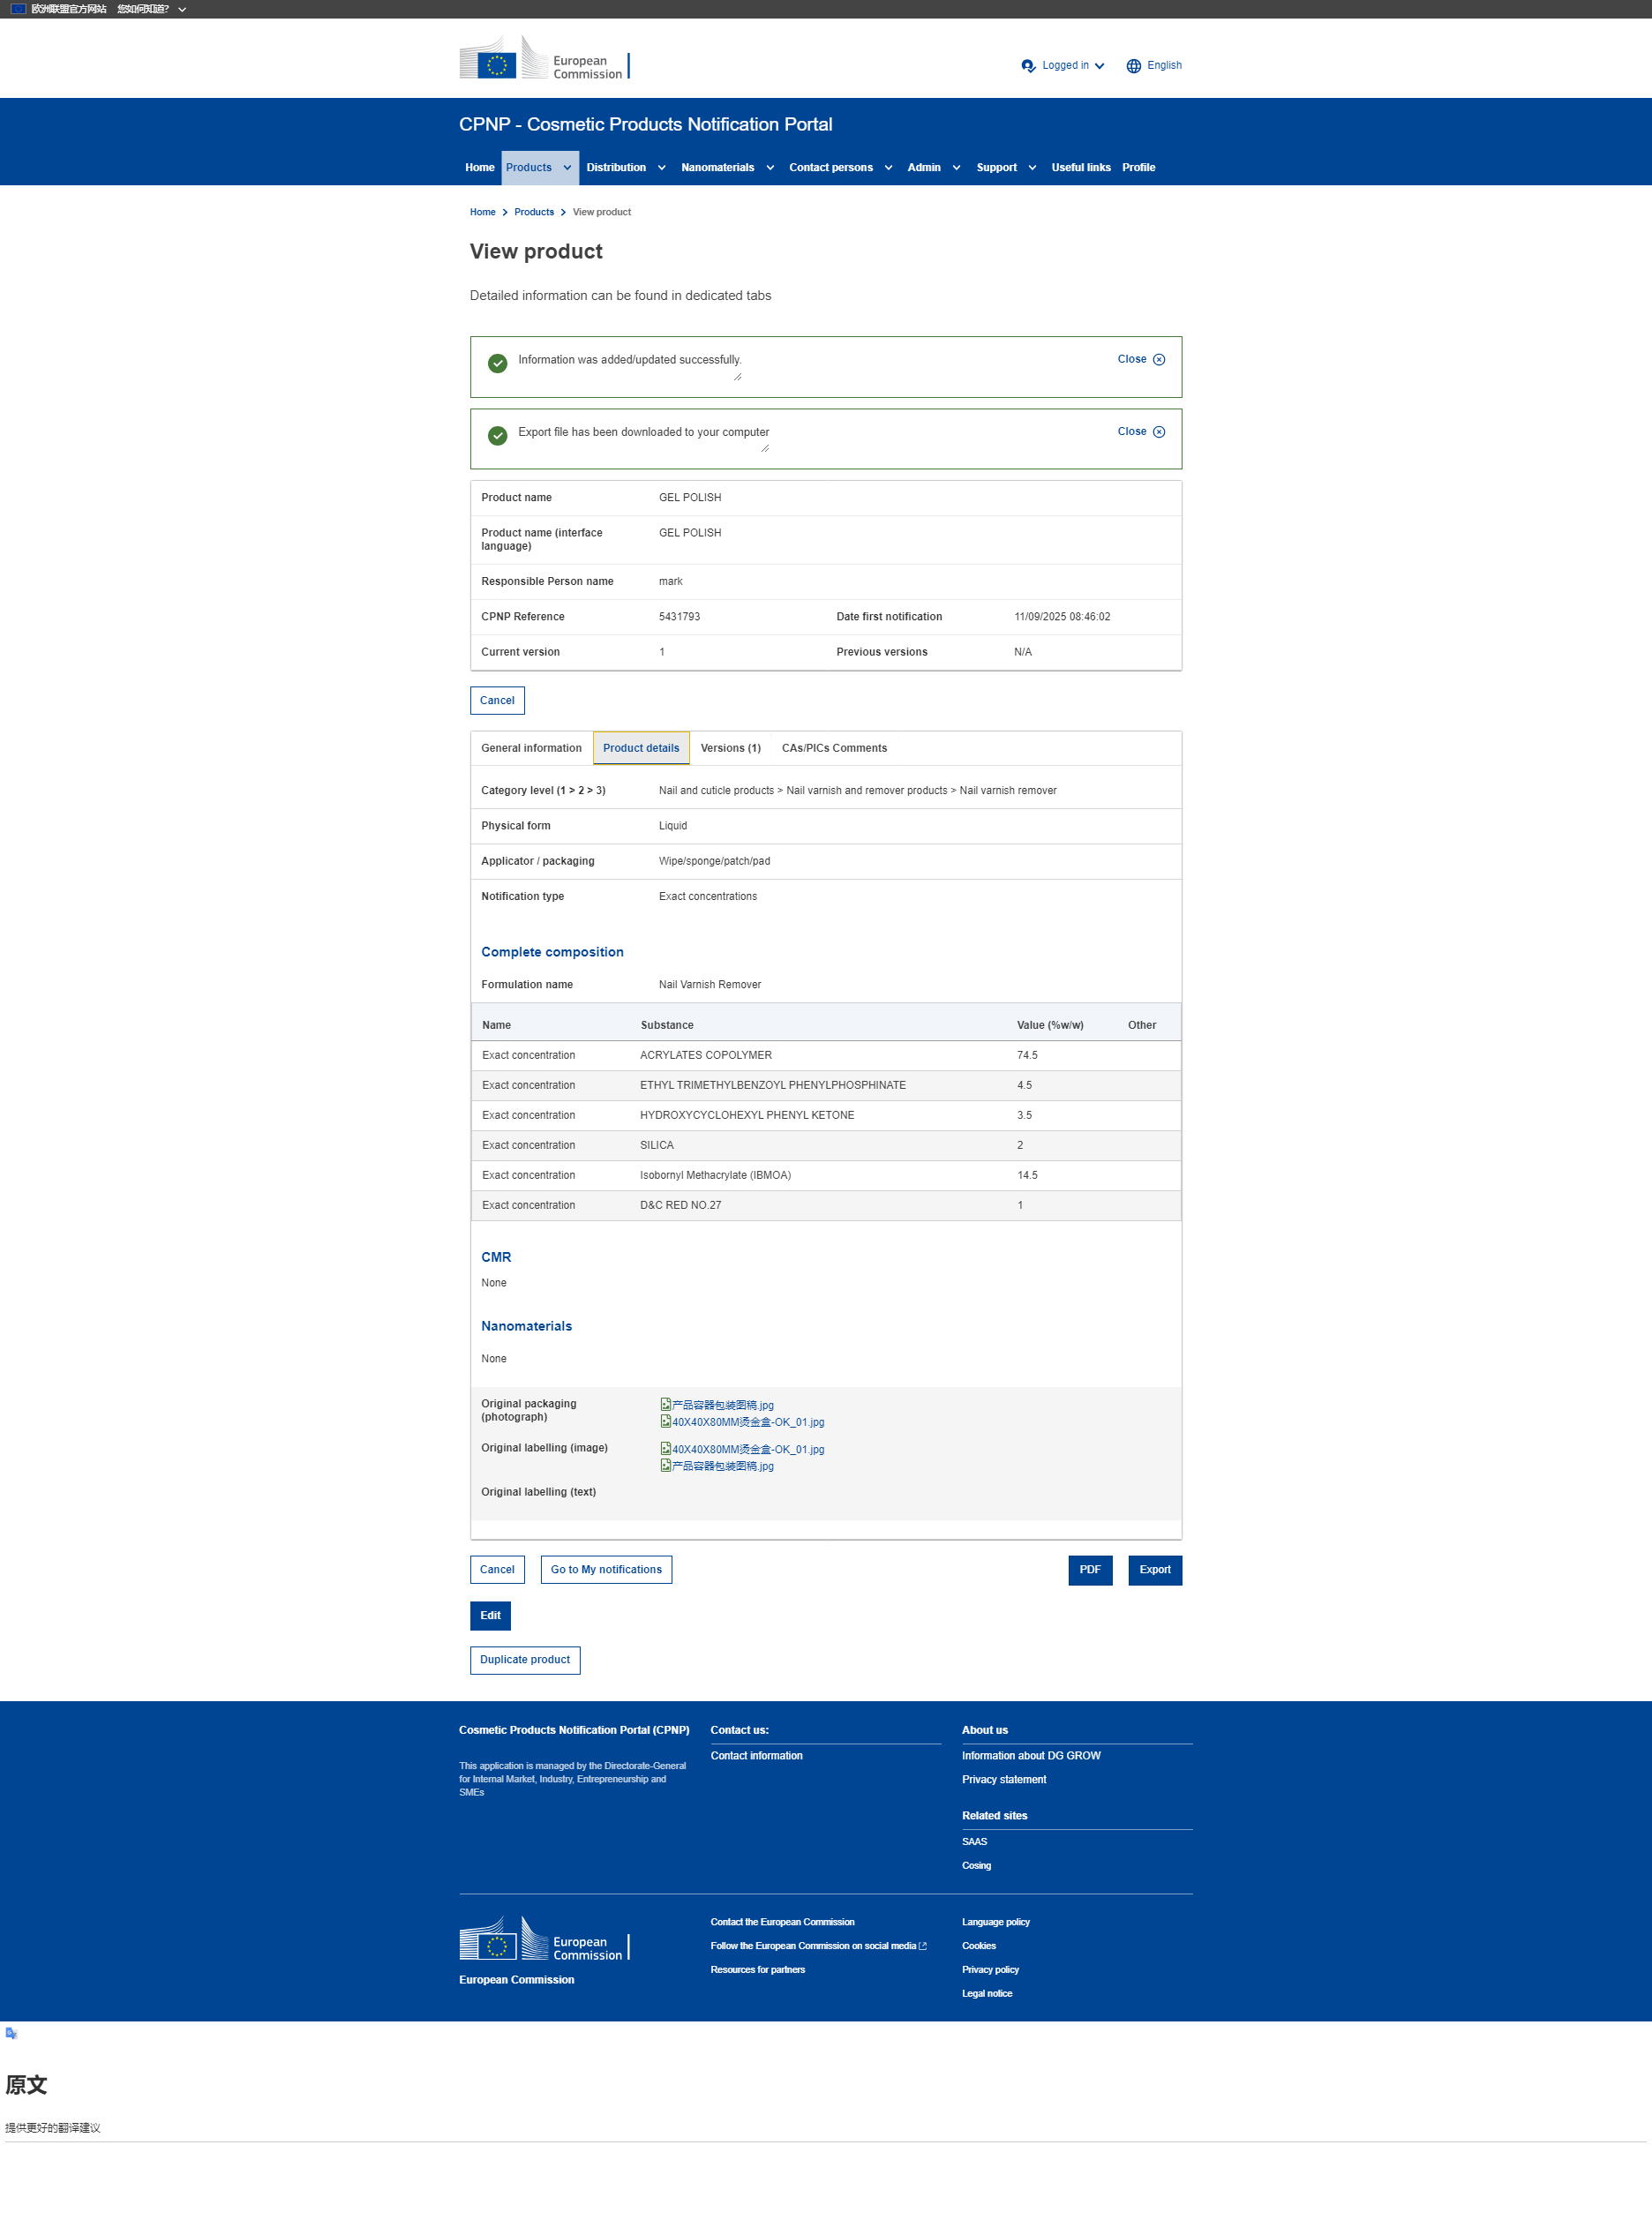1652x2220 pixels.
Task: Select the CAs/PICs Comments tab
Action: tap(834, 748)
